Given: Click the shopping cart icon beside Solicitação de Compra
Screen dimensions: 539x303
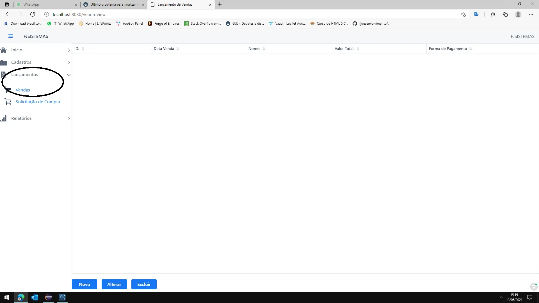Looking at the screenshot, I should click(8, 102).
